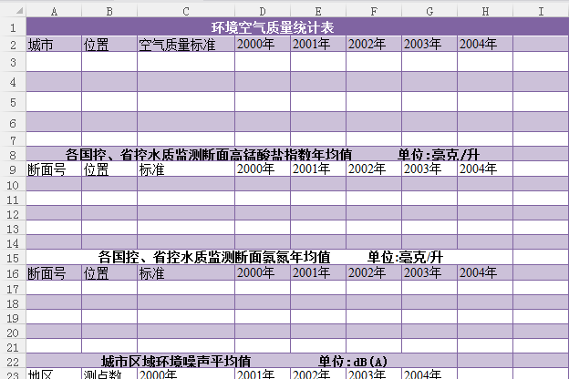Select the 测点数 cell in row 23
The width and height of the screenshot is (569, 379).
[x=109, y=374]
